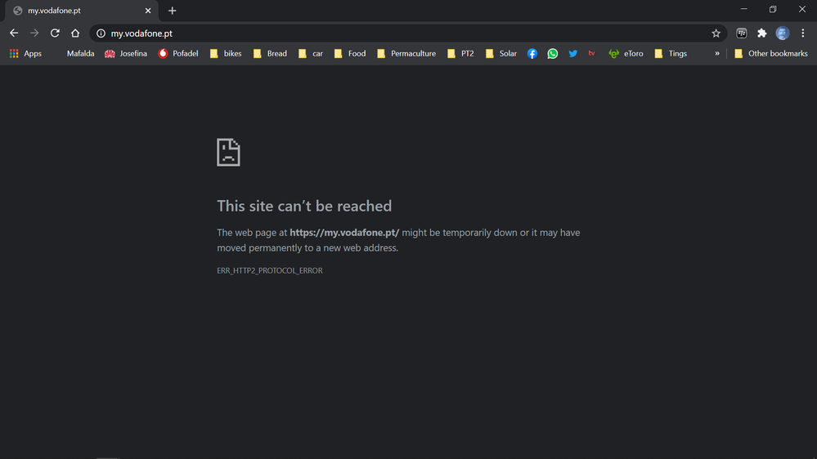This screenshot has height=459, width=817.
Task: Expand hidden bookmarks with chevron
Action: (x=717, y=54)
